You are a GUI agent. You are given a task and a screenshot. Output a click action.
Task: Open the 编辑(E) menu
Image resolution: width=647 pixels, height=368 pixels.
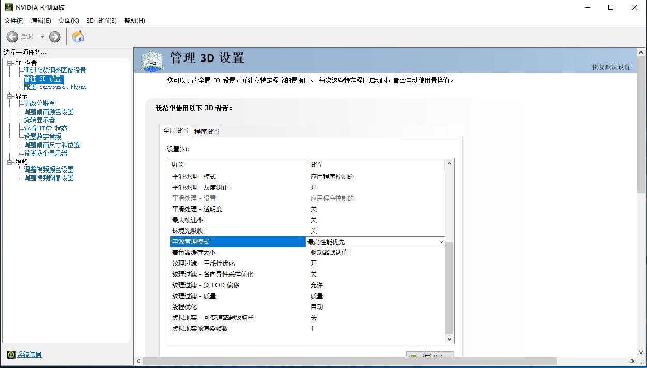pyautogui.click(x=41, y=21)
